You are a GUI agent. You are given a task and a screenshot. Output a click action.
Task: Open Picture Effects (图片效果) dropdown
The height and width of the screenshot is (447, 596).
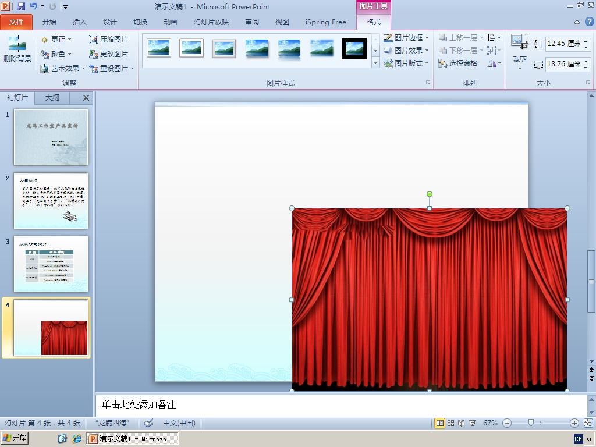406,50
